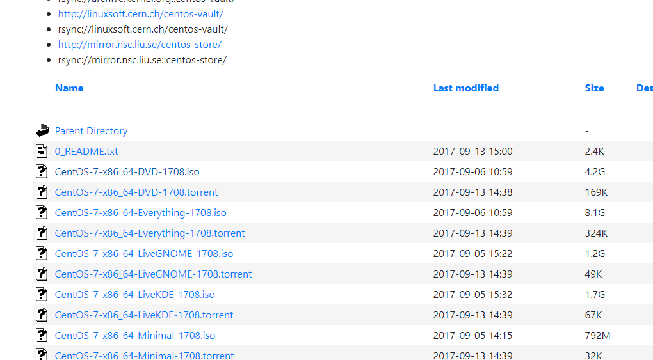653x360 pixels.
Task: Sort the listing by Name column
Action: pos(69,88)
